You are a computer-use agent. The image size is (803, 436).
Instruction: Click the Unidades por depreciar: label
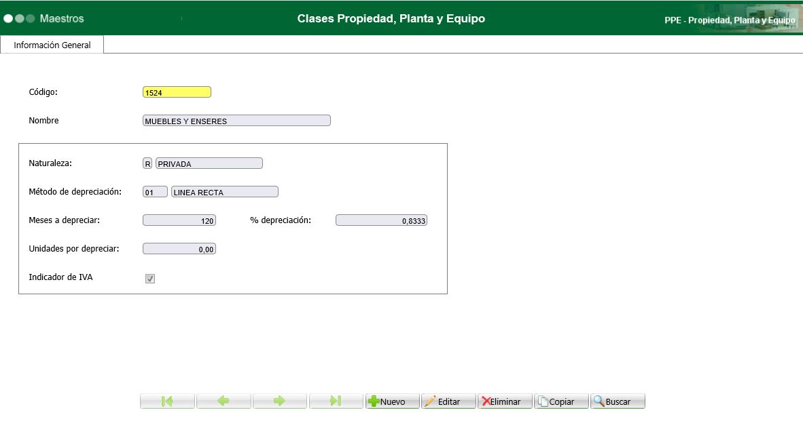74,249
